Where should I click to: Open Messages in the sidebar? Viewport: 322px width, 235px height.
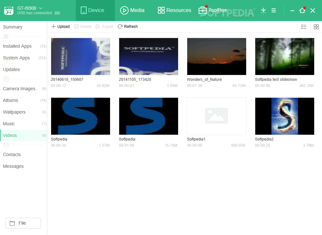pyautogui.click(x=23, y=167)
